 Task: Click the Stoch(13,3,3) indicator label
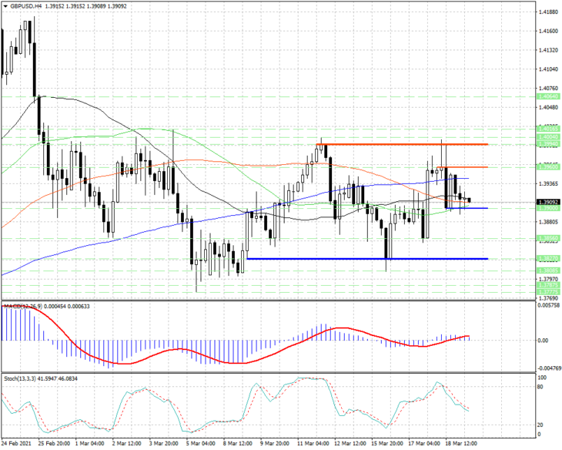[x=20, y=378]
